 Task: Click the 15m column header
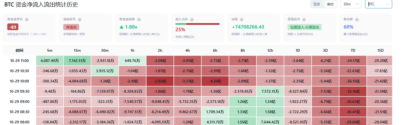[77, 50]
